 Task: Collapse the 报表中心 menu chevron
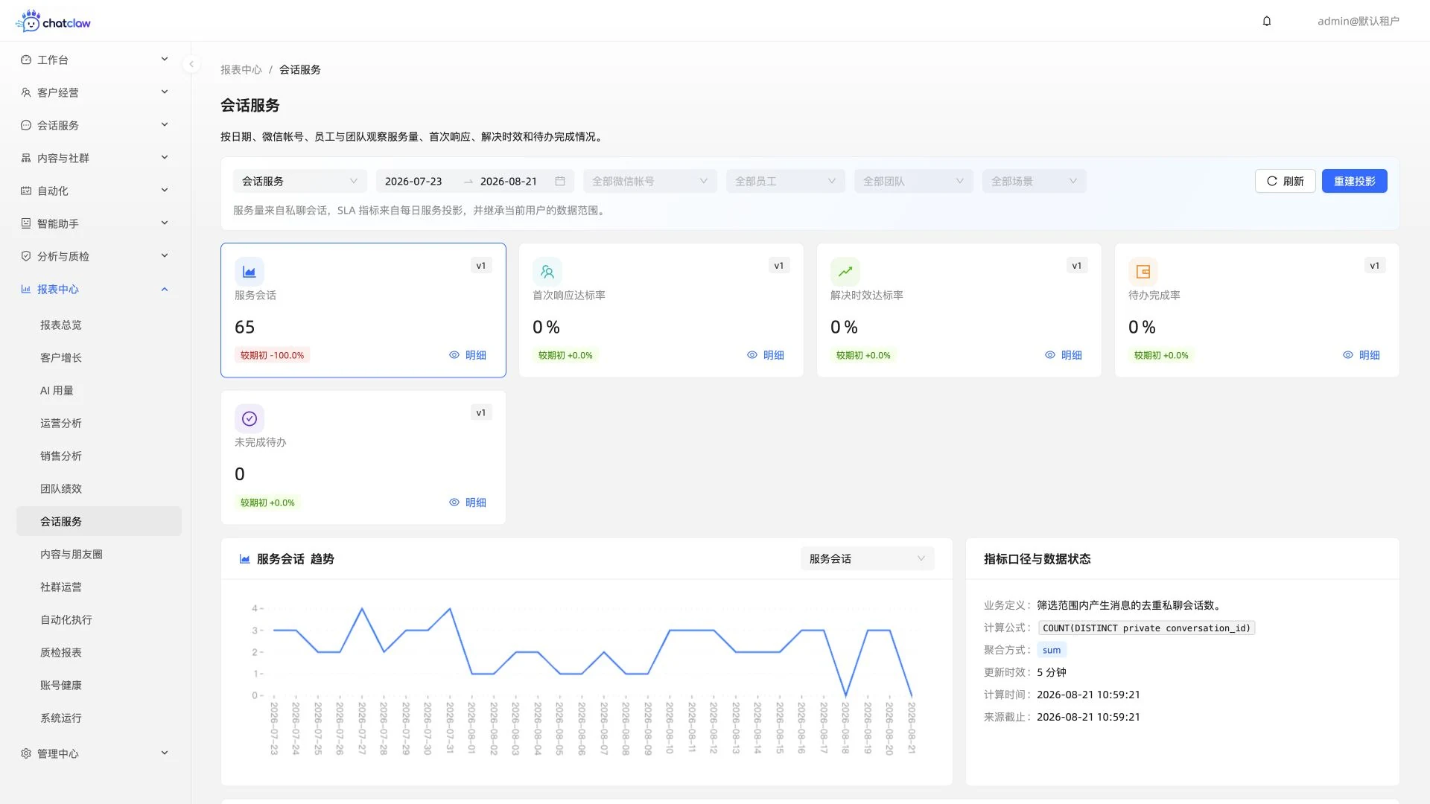coord(165,289)
